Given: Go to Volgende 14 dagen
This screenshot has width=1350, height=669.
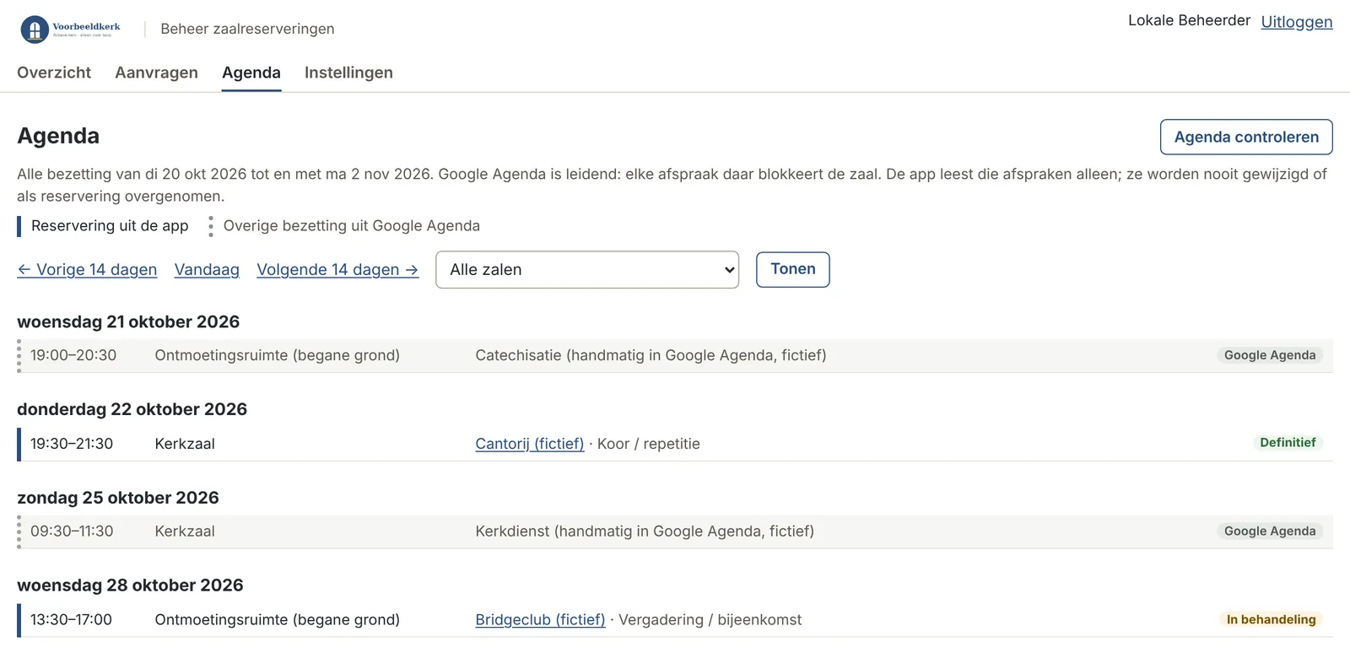Looking at the screenshot, I should coord(337,270).
